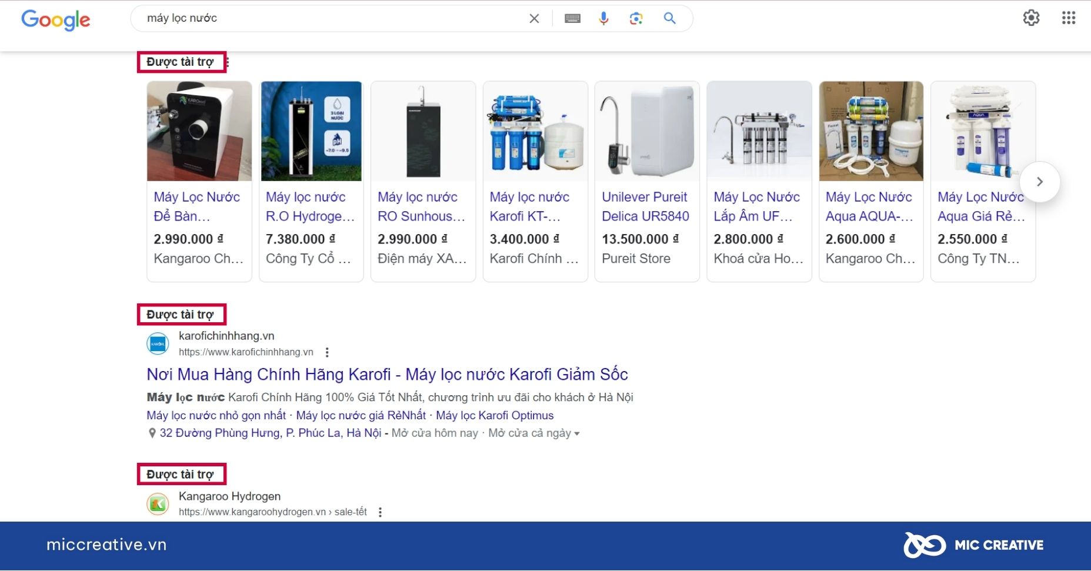Image resolution: width=1091 pixels, height=571 pixels.
Task: Click the 'Kangaroo Hydrogen' site name
Action: click(x=229, y=496)
